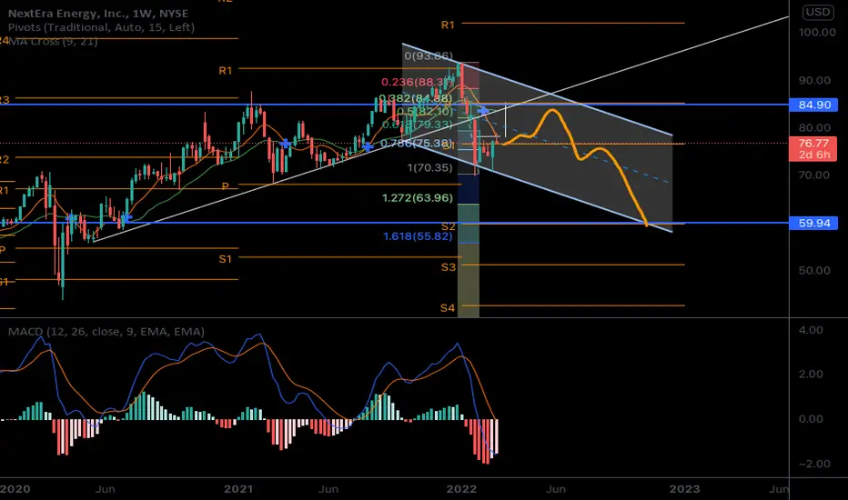The width and height of the screenshot is (848, 500).
Task: Click the 1.618(55.82) Fibonacci extension label
Action: point(418,236)
